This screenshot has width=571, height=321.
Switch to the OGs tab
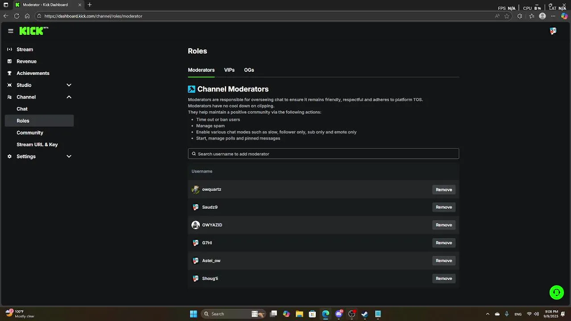click(249, 70)
